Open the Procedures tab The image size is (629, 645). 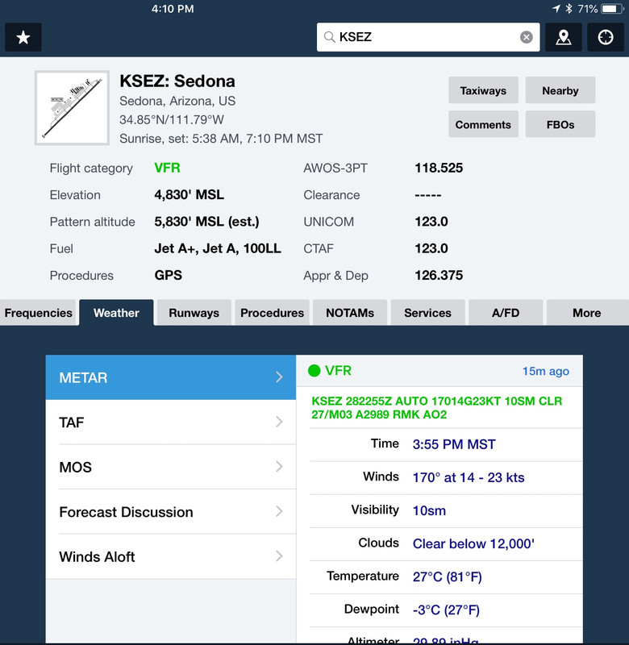click(272, 313)
